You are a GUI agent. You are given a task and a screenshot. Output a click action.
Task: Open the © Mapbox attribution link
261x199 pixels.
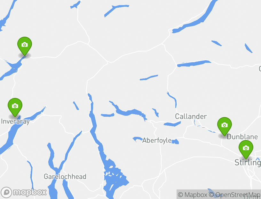[193, 195]
